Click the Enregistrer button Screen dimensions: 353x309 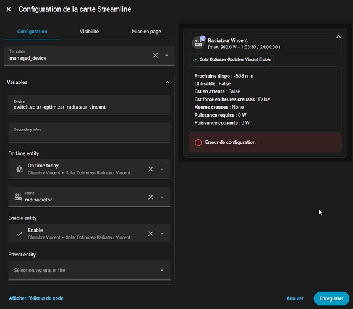tap(331, 298)
